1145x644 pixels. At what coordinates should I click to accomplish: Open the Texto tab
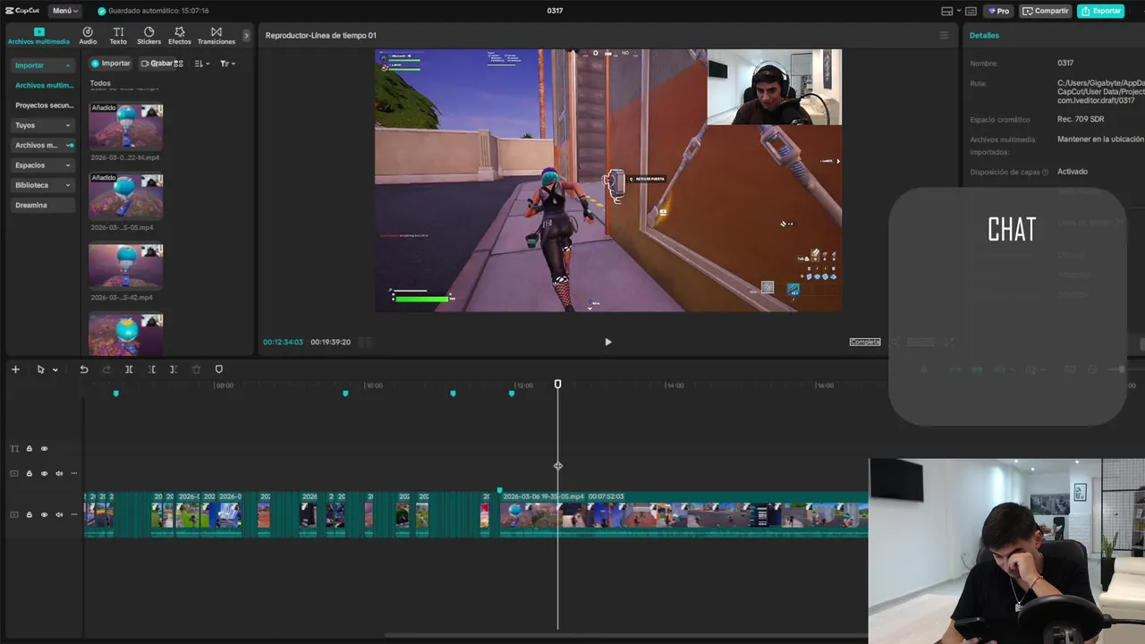pos(118,36)
